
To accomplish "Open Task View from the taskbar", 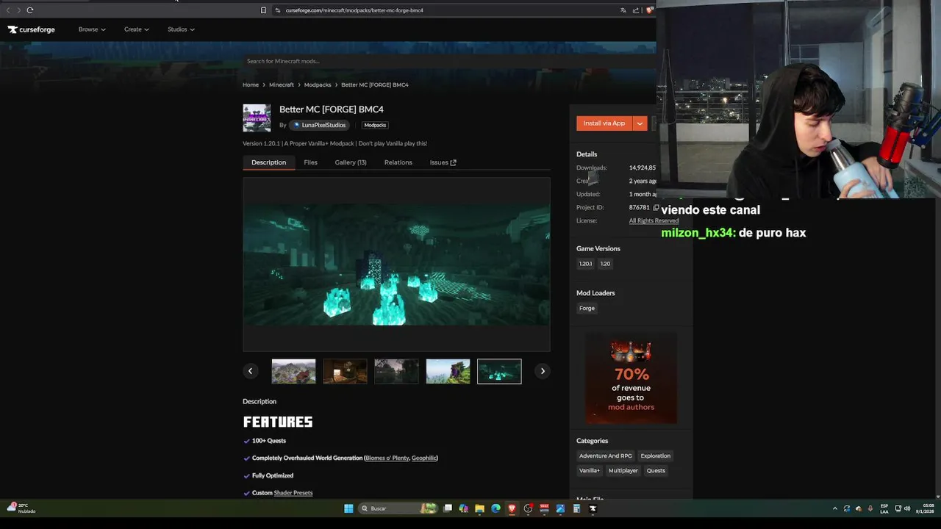I will click(447, 508).
